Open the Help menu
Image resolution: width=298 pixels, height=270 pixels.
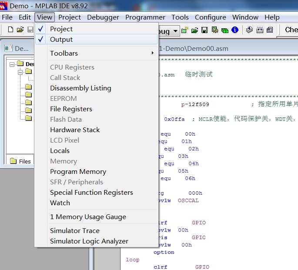pos(272,17)
